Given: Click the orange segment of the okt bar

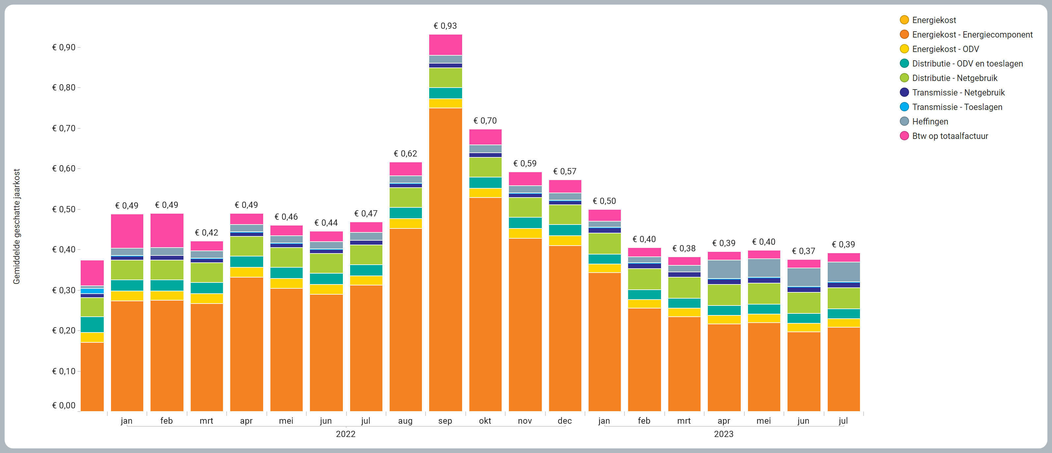Looking at the screenshot, I should [485, 305].
